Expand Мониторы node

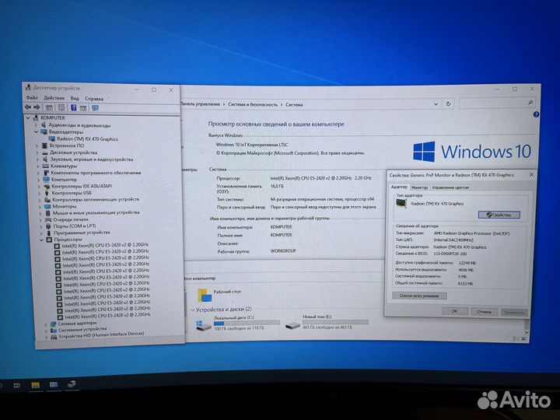(x=40, y=206)
